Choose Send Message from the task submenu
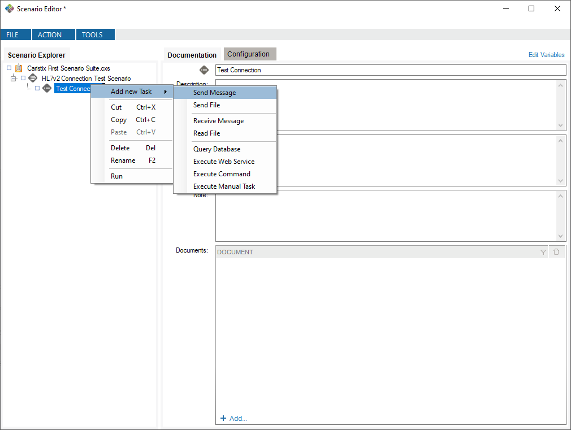 (x=214, y=92)
